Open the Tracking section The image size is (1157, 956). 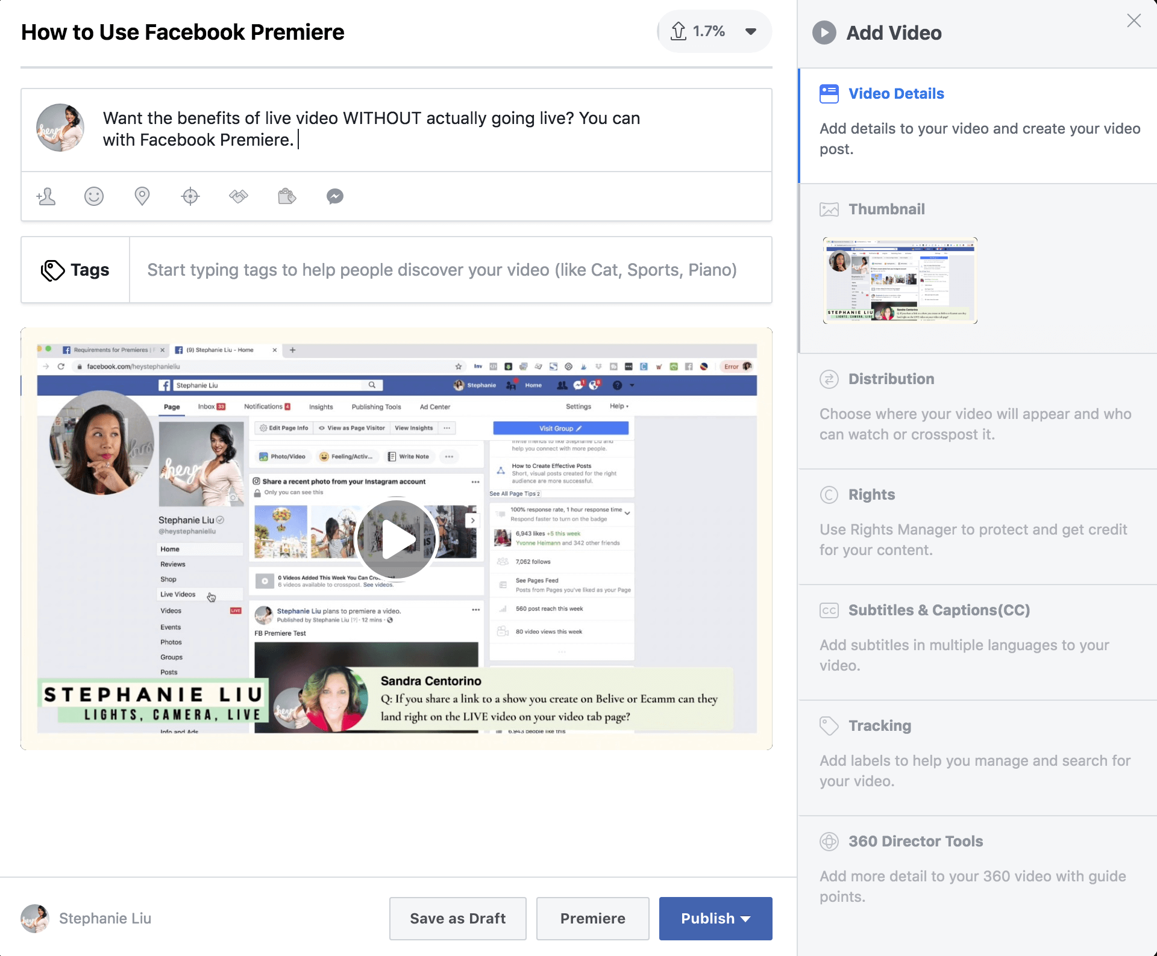[x=879, y=726]
